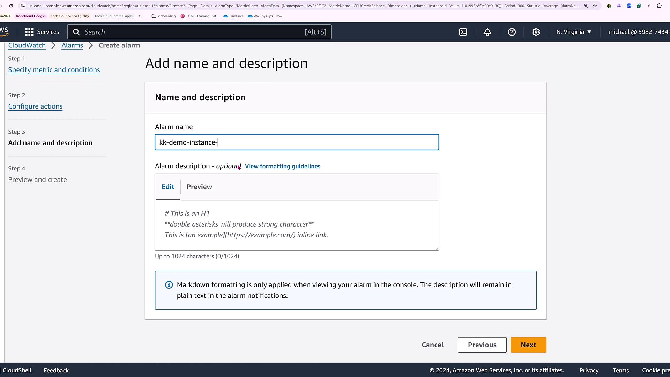Go to Specify metric and conditions step
The height and width of the screenshot is (377, 670).
click(54, 70)
